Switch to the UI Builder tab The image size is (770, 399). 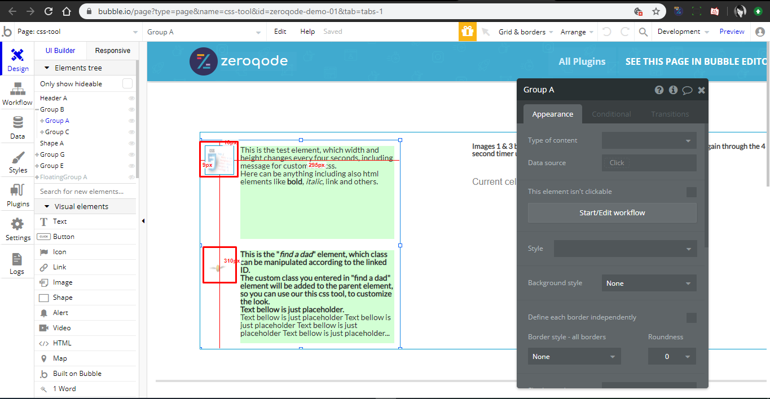click(x=60, y=50)
